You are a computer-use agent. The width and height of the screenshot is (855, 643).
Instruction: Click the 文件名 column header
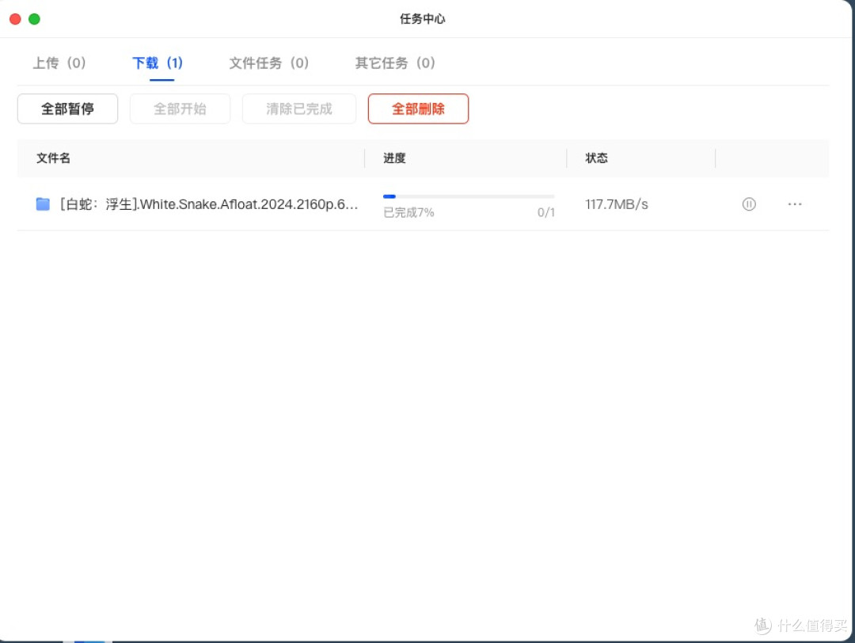point(54,158)
